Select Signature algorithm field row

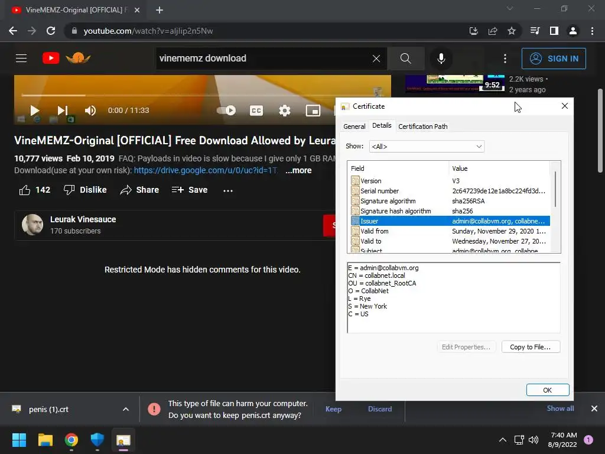point(450,201)
